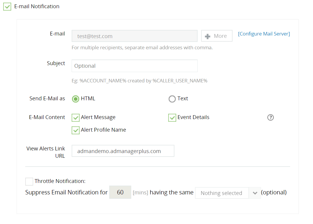The image size is (313, 224).
Task: Open the Nothing selected dropdown
Action: point(222,193)
